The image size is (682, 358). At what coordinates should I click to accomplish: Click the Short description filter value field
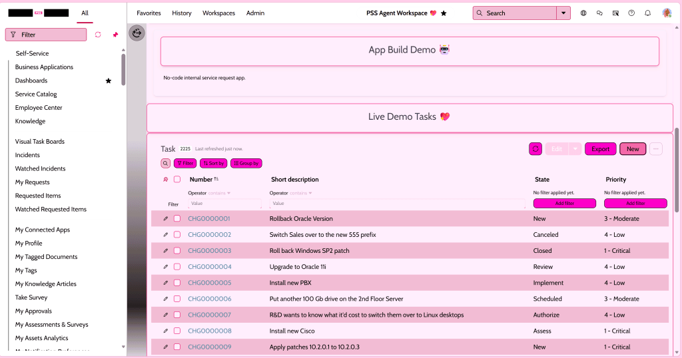coord(396,204)
